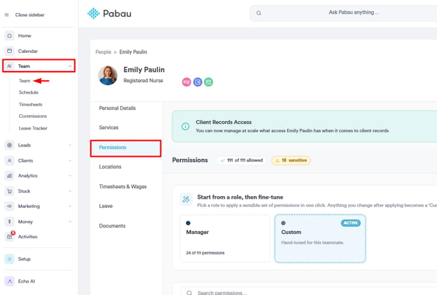Expand the Marketing menu chevron
Image resolution: width=437 pixels, height=295 pixels.
[70, 206]
